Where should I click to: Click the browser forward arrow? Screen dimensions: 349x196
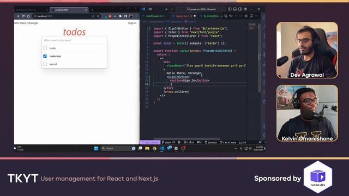click(x=18, y=16)
